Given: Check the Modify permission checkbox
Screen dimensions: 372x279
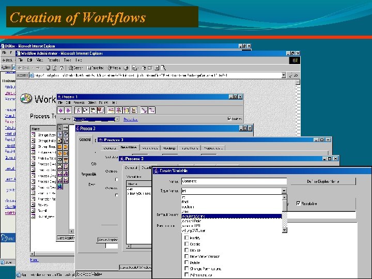Looking at the screenshot, I should [x=187, y=238].
